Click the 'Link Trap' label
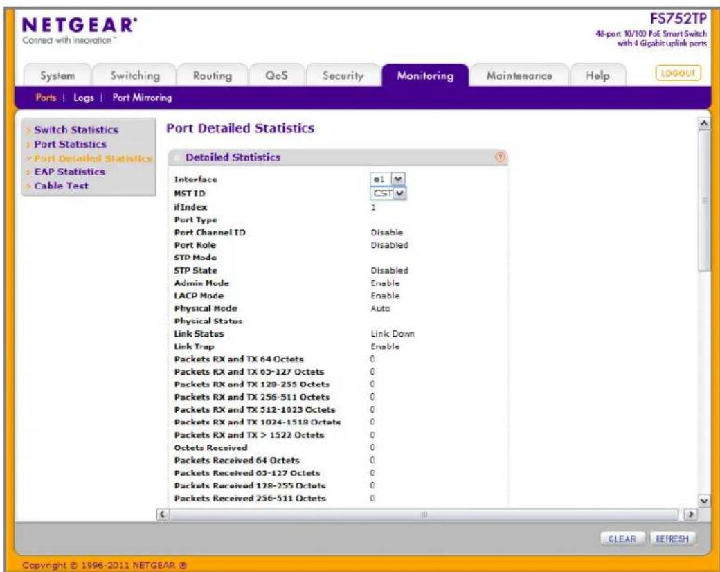Screen dimensions: 720x572 [194, 346]
